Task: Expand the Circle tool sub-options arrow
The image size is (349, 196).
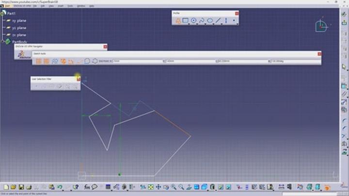Action: pyautogui.click(x=197, y=24)
